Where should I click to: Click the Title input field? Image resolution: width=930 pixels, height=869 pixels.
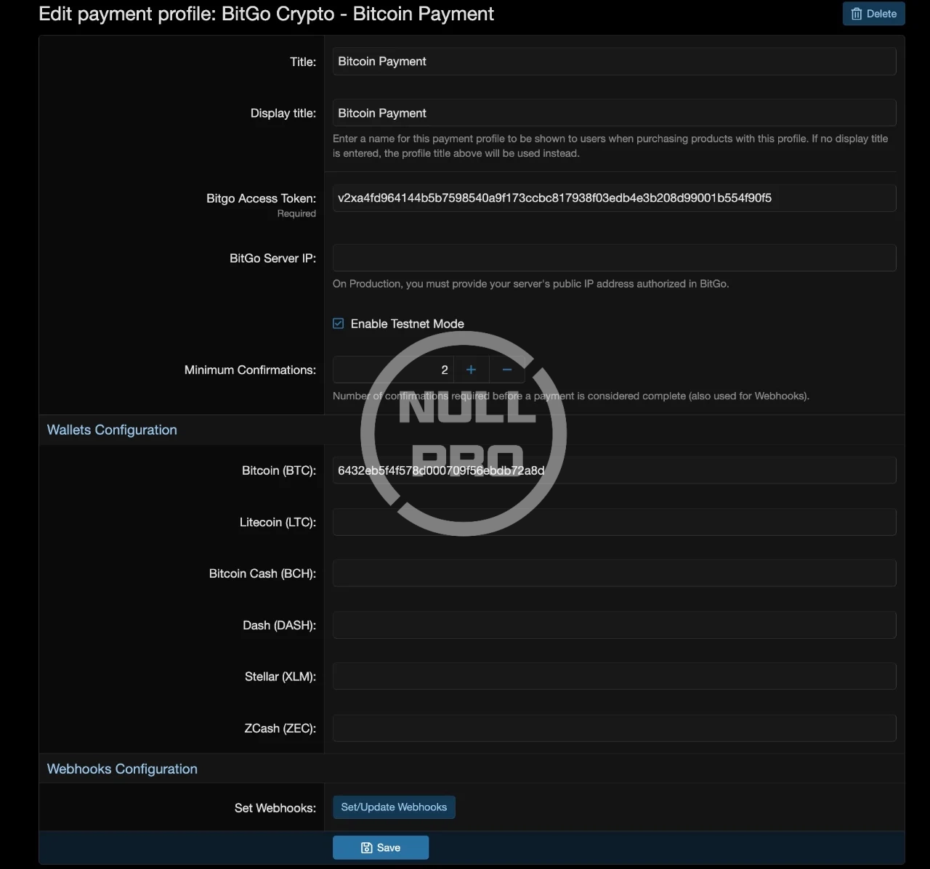(x=614, y=62)
